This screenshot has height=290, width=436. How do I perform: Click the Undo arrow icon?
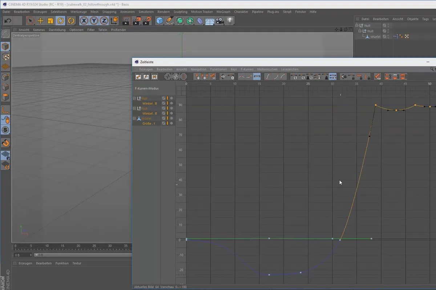[7, 21]
